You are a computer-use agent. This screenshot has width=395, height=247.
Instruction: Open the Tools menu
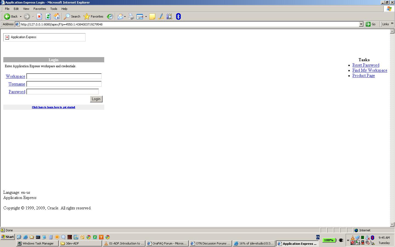(54, 9)
